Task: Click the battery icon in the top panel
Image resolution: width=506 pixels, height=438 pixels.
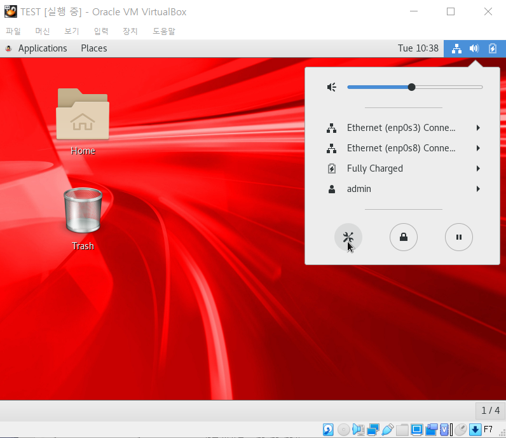Action: pyautogui.click(x=493, y=49)
